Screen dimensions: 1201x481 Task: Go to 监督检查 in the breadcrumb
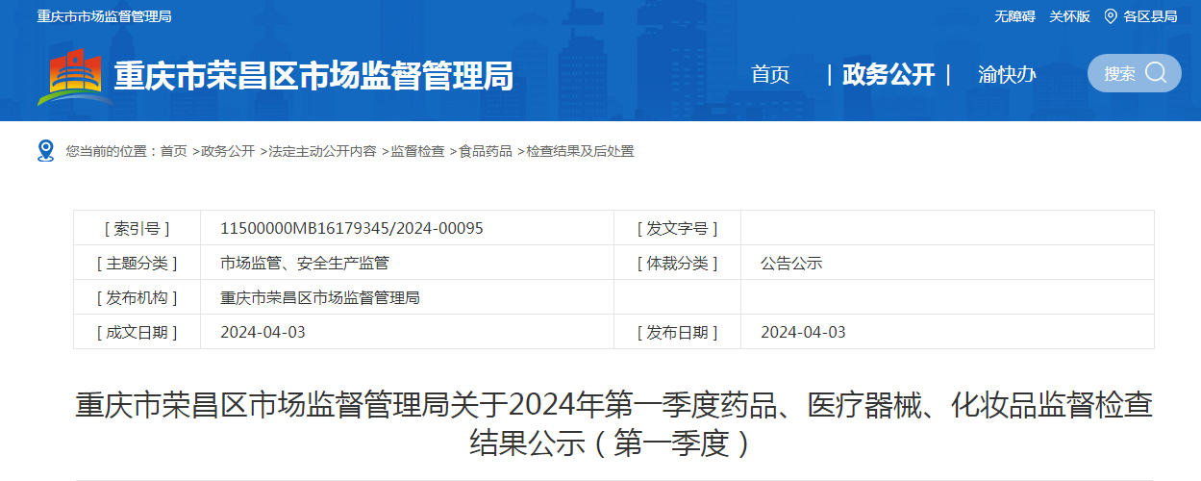coord(417,151)
